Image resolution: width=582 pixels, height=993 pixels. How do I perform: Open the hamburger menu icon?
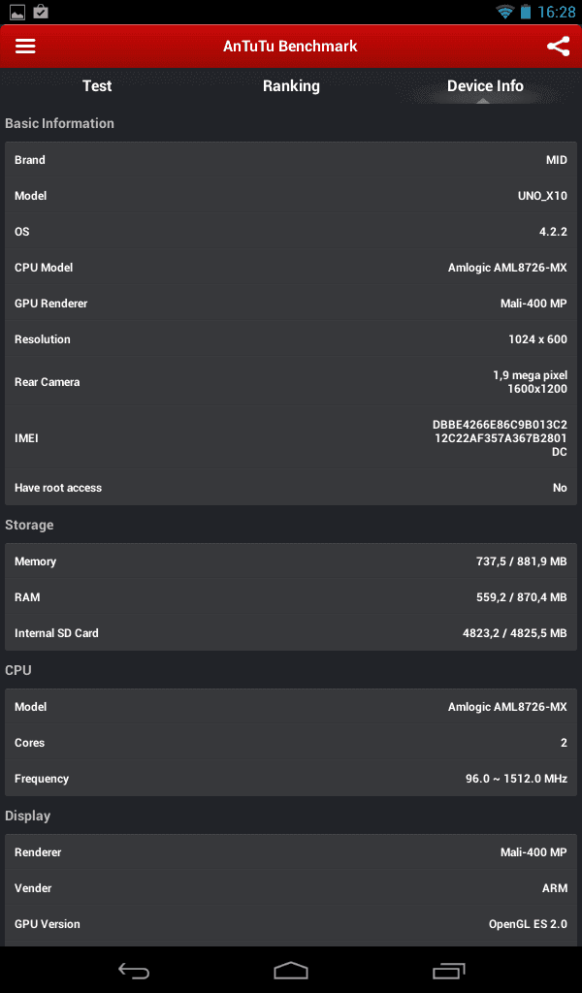click(25, 47)
